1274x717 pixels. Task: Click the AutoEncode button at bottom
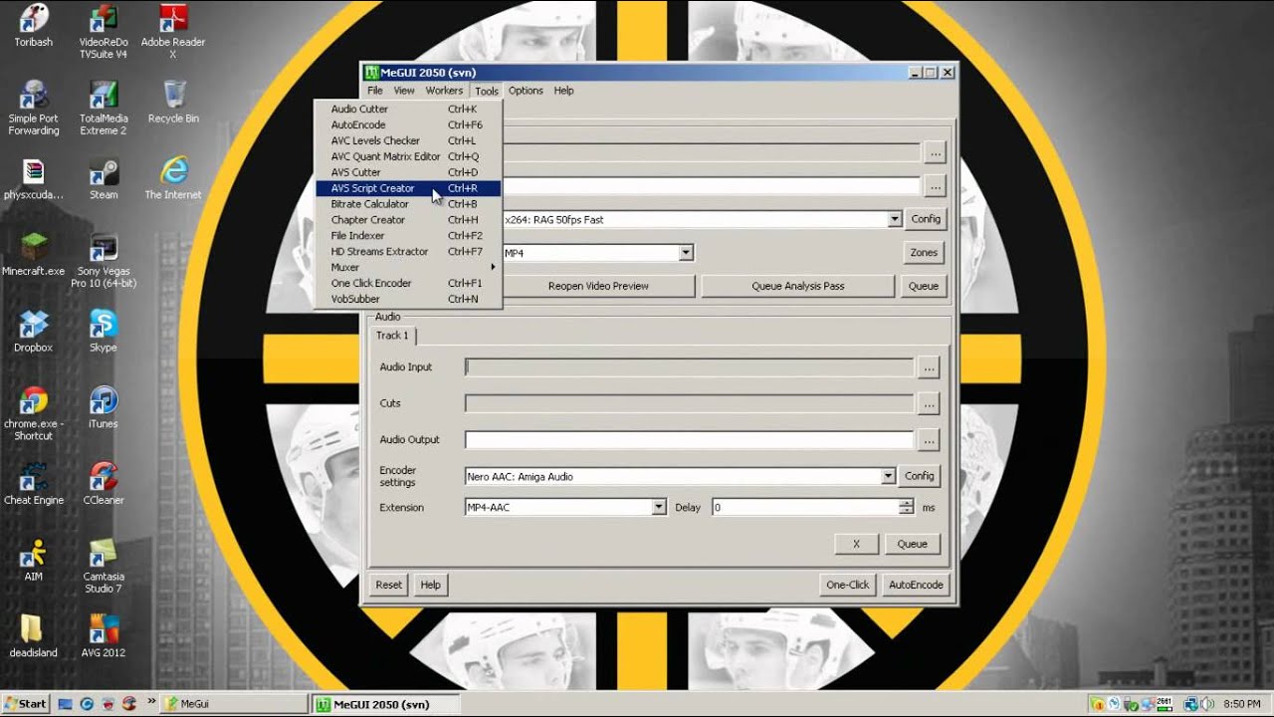coord(916,585)
